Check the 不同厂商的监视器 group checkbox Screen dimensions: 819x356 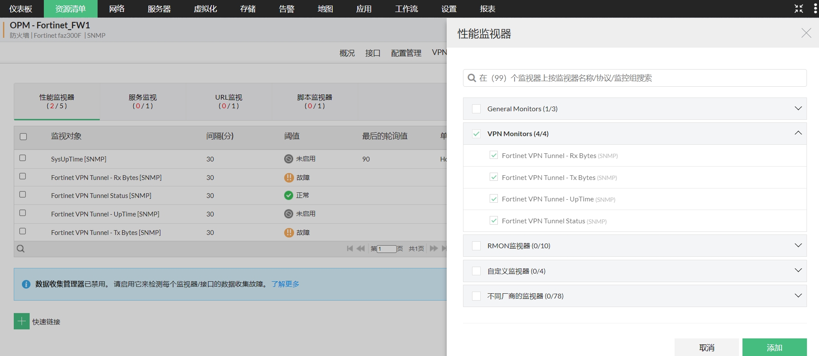[x=476, y=296]
